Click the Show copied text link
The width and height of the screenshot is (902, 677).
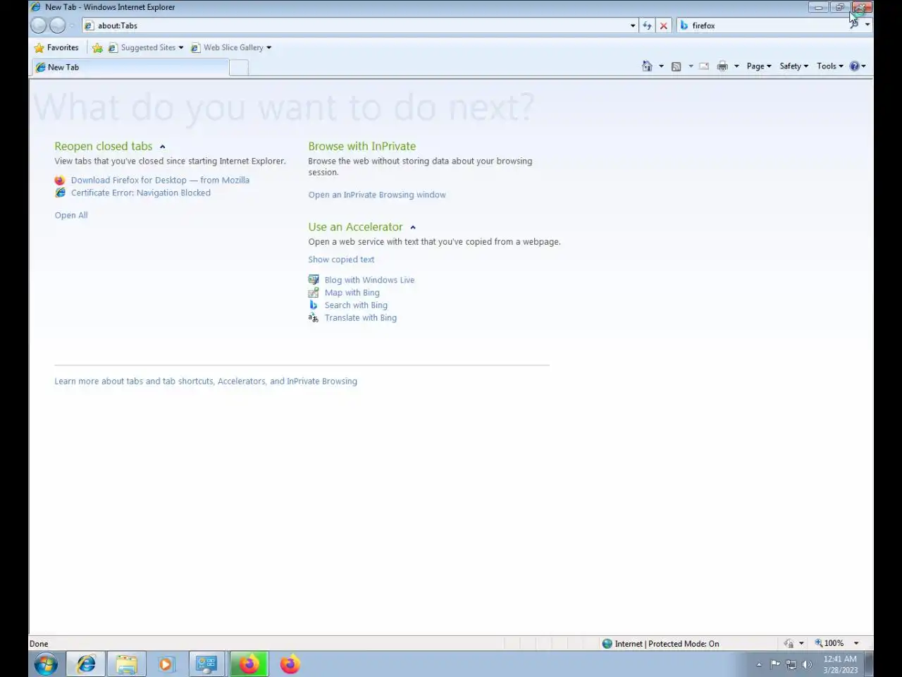tap(341, 260)
